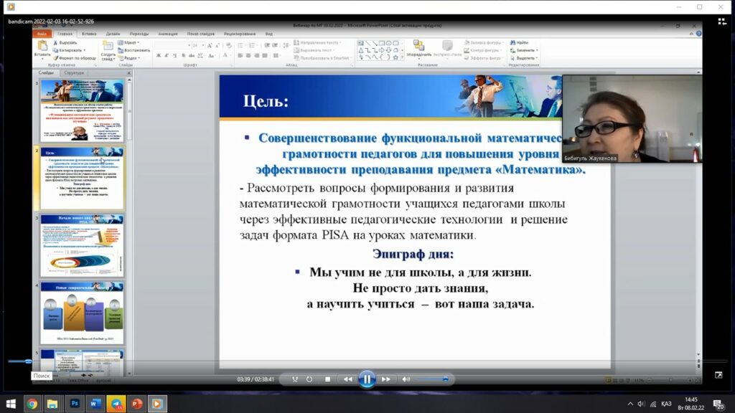Select the triangle shape in shapes gallery

pos(360,50)
